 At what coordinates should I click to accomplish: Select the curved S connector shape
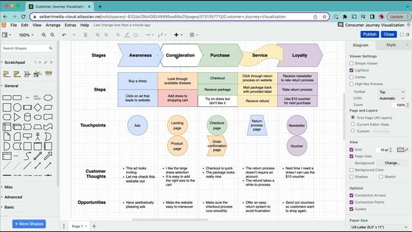[x=27, y=156]
